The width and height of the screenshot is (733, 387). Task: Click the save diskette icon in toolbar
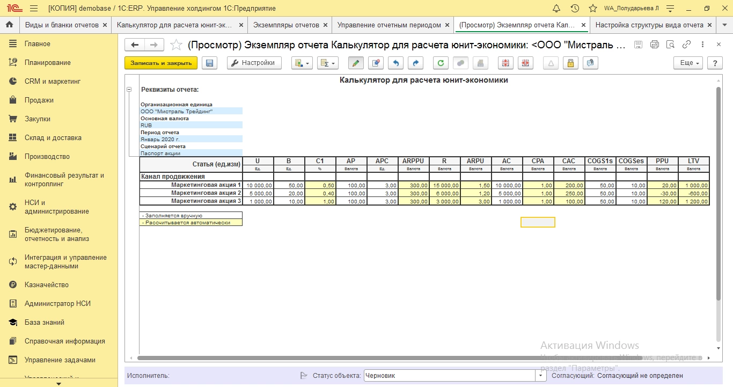(x=209, y=63)
